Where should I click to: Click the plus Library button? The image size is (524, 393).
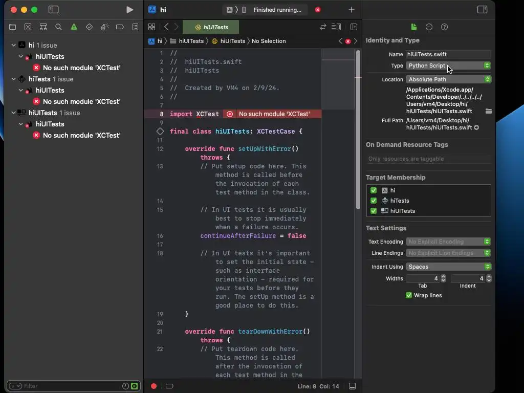point(351,10)
